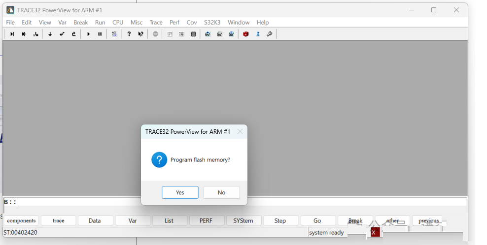Click the SYStem softkey button
The image size is (487, 245).
243,220
